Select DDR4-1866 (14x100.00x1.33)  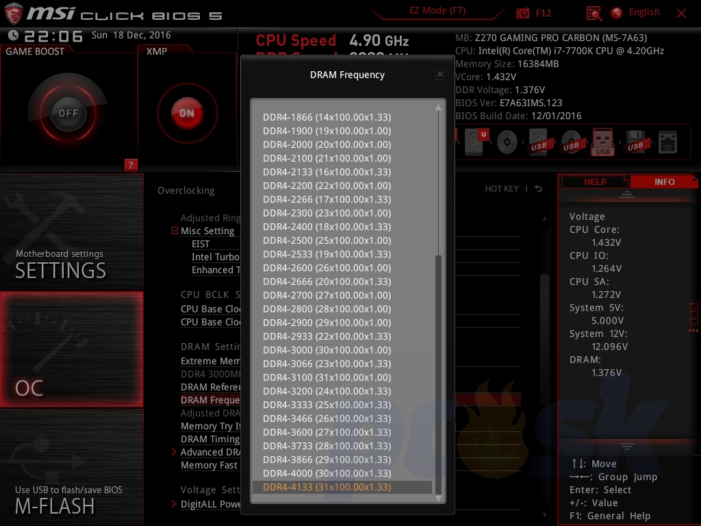pyautogui.click(x=342, y=117)
